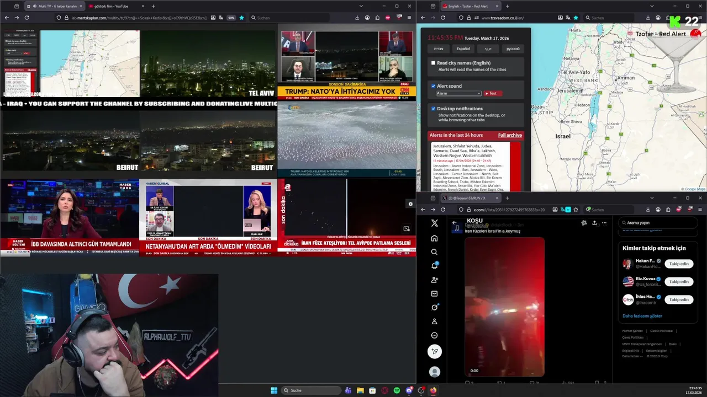707x397 pixels.
Task: Open Spotify from the taskbar
Action: click(397, 390)
